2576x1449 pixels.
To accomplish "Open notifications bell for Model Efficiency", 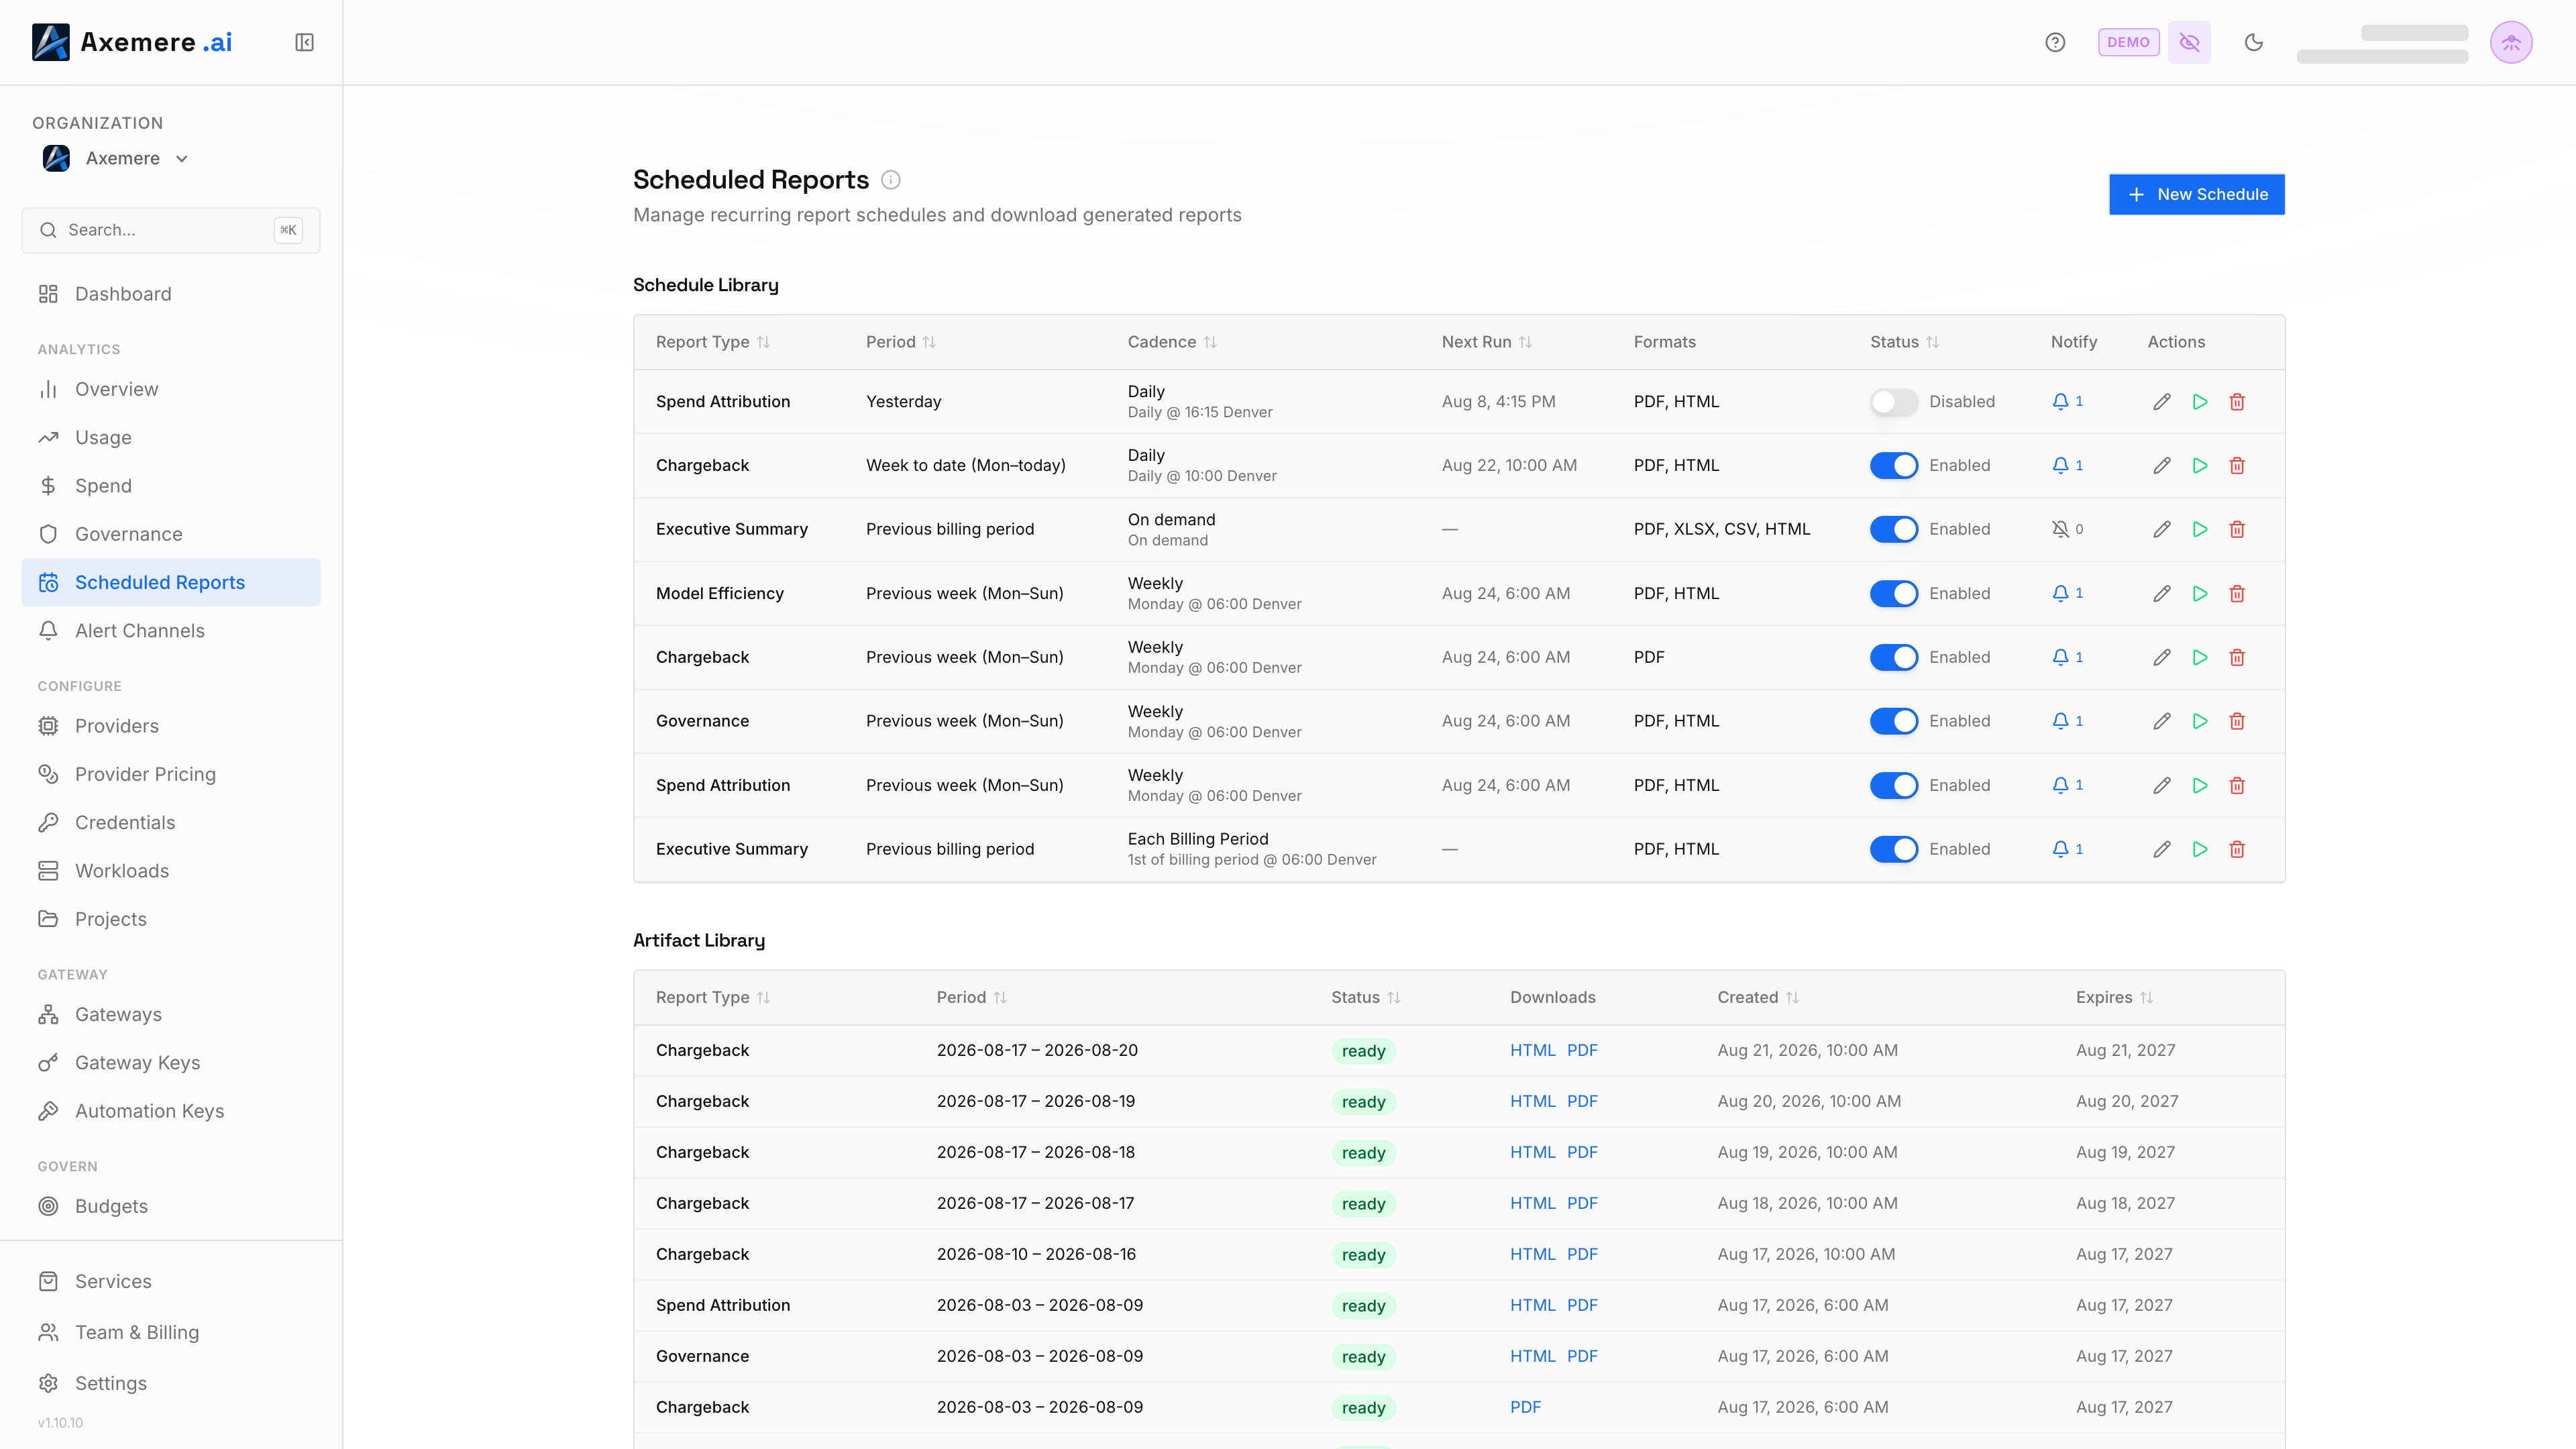I will pos(2067,594).
